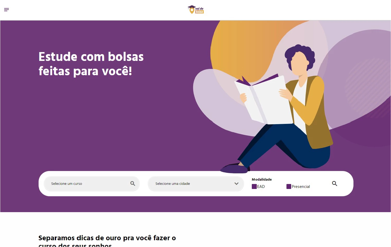Image resolution: width=391 pixels, height=247 pixels.
Task: Check the Presencial modality checkbox
Action: coord(289,186)
